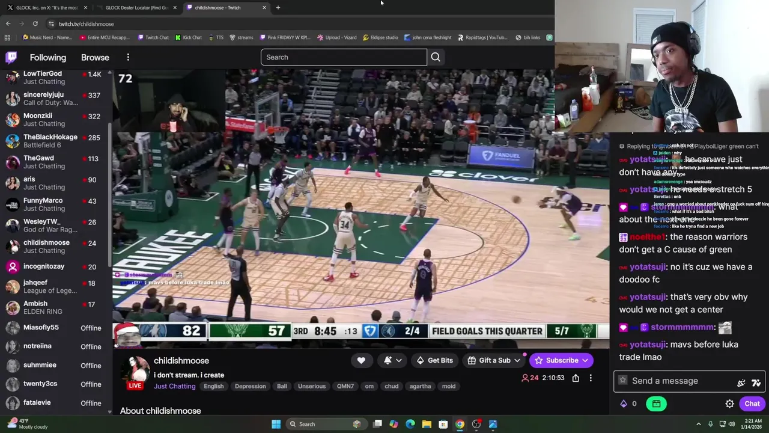
Task: Open Windows Start menu
Action: click(276, 424)
